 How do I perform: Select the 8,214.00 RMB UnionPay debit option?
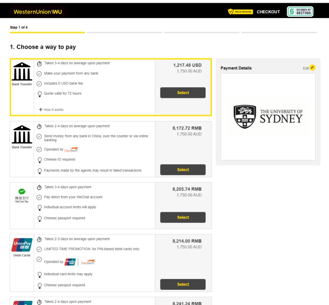tap(183, 284)
